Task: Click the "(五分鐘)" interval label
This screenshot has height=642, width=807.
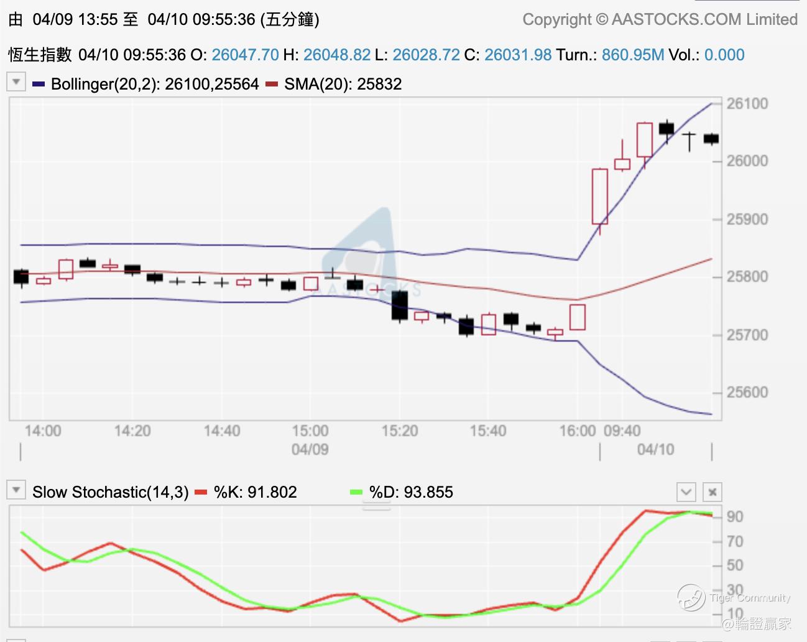Action: tap(290, 19)
